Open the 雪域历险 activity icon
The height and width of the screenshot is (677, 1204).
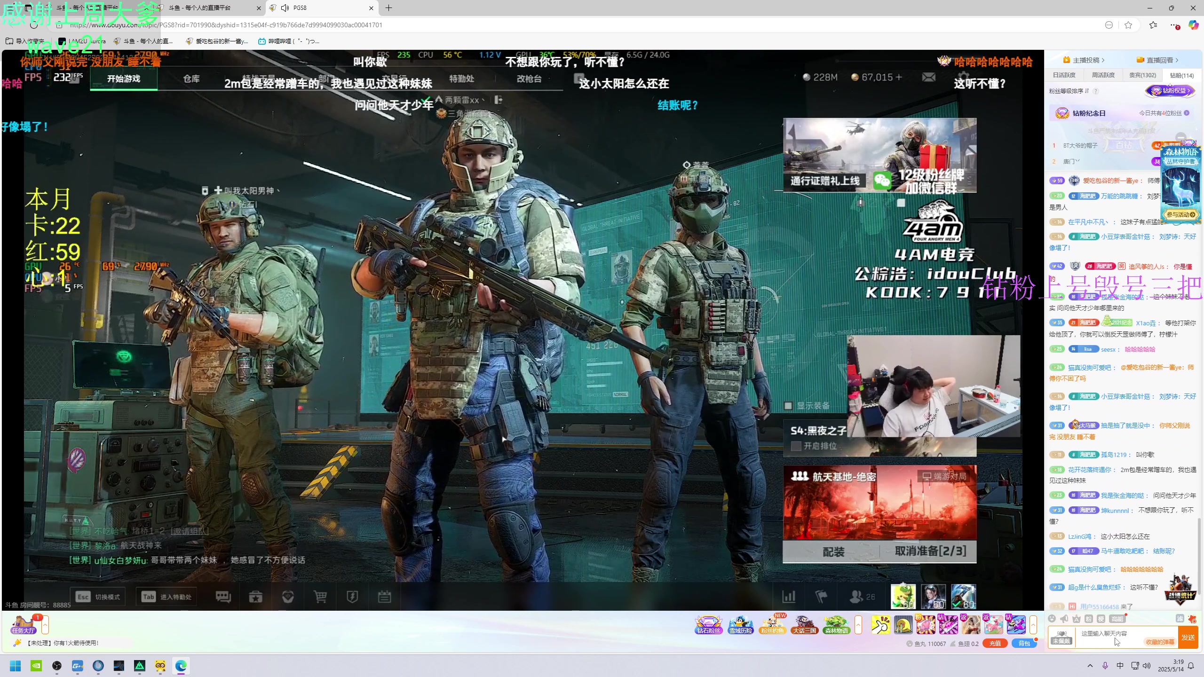740,625
